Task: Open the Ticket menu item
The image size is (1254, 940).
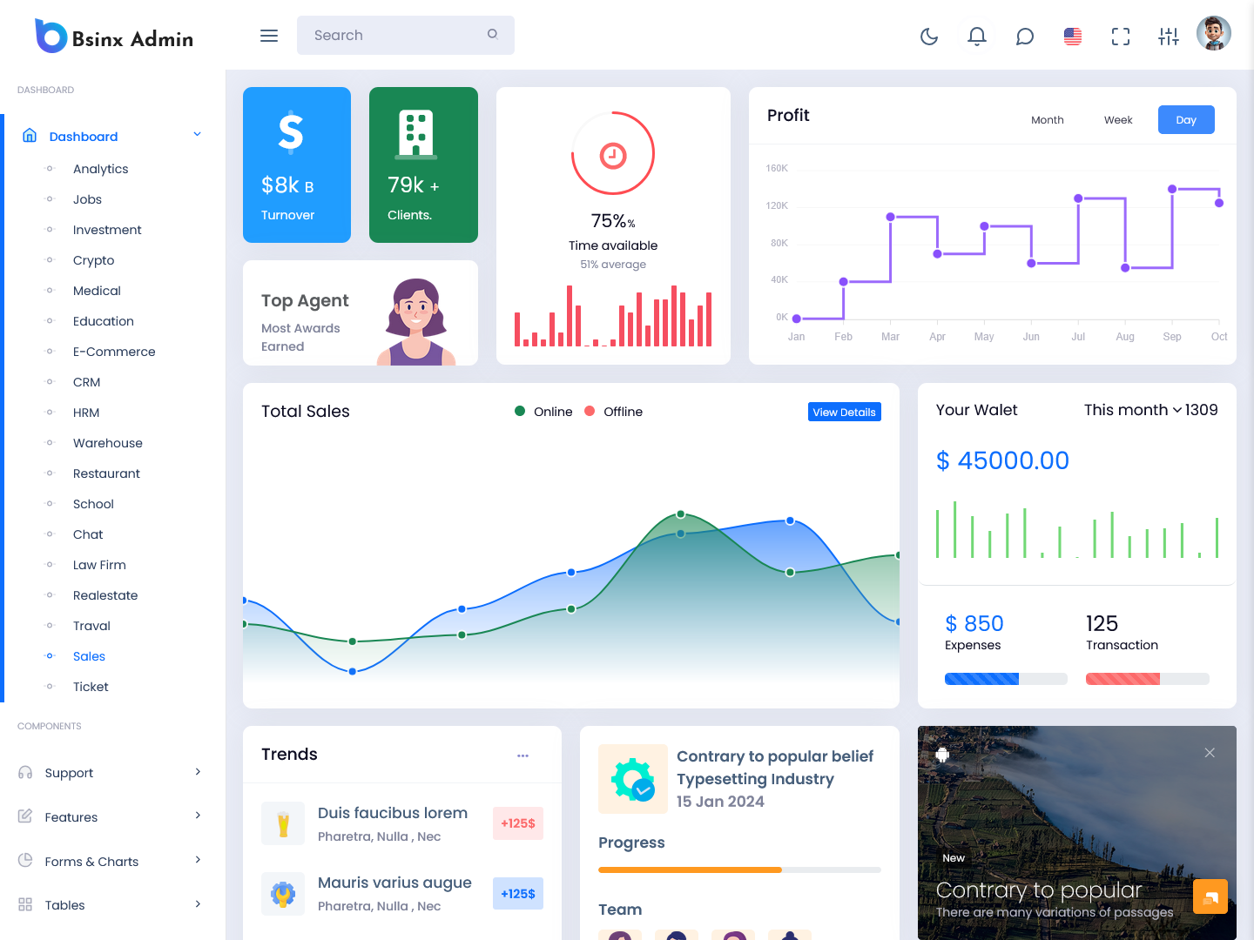Action: click(x=91, y=687)
